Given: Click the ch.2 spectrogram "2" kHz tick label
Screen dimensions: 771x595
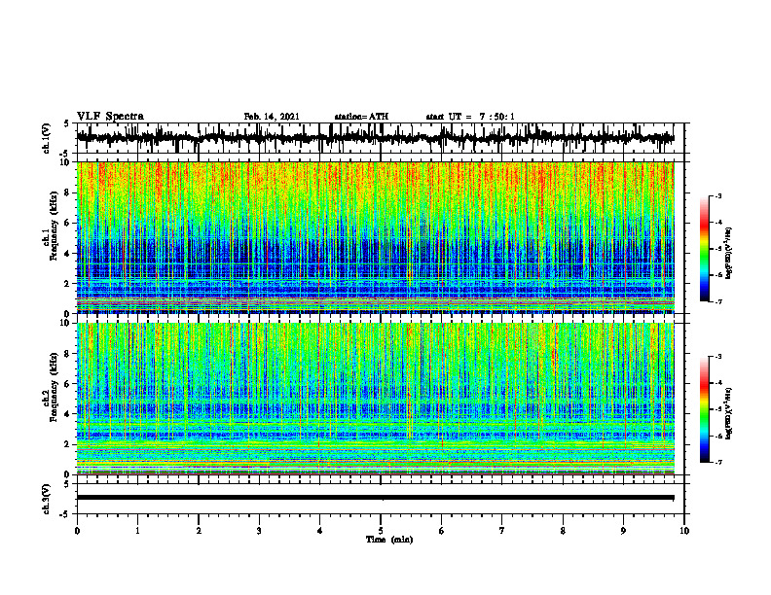Looking at the screenshot, I should (x=68, y=444).
